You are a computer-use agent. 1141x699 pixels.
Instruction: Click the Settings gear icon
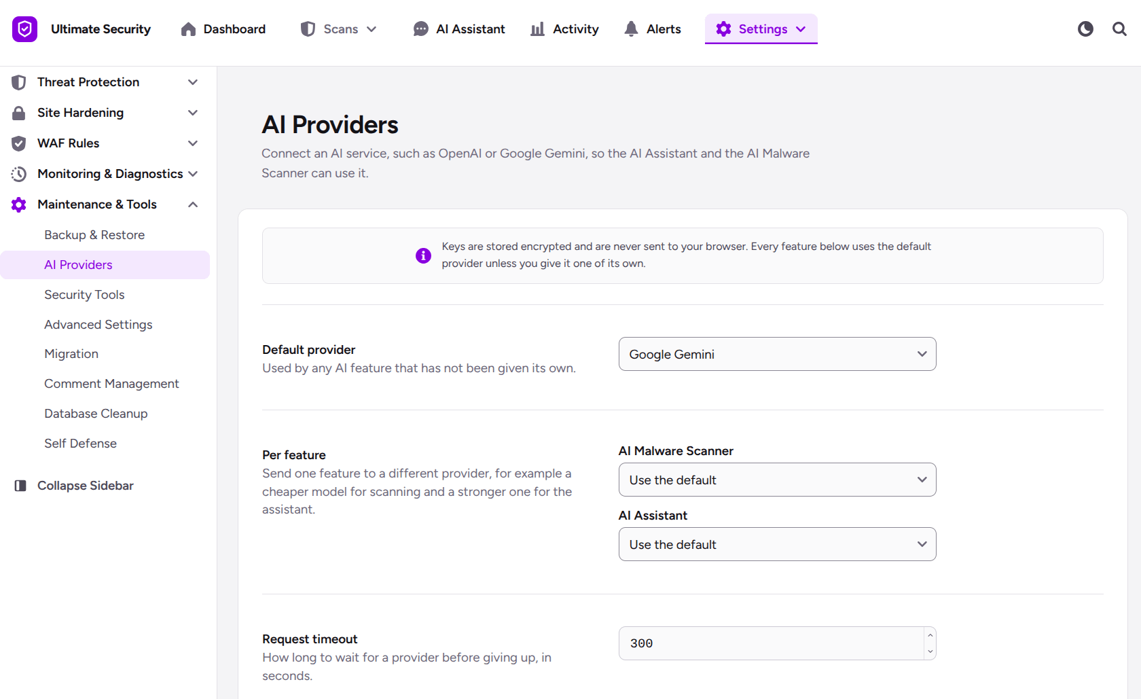[x=723, y=29]
